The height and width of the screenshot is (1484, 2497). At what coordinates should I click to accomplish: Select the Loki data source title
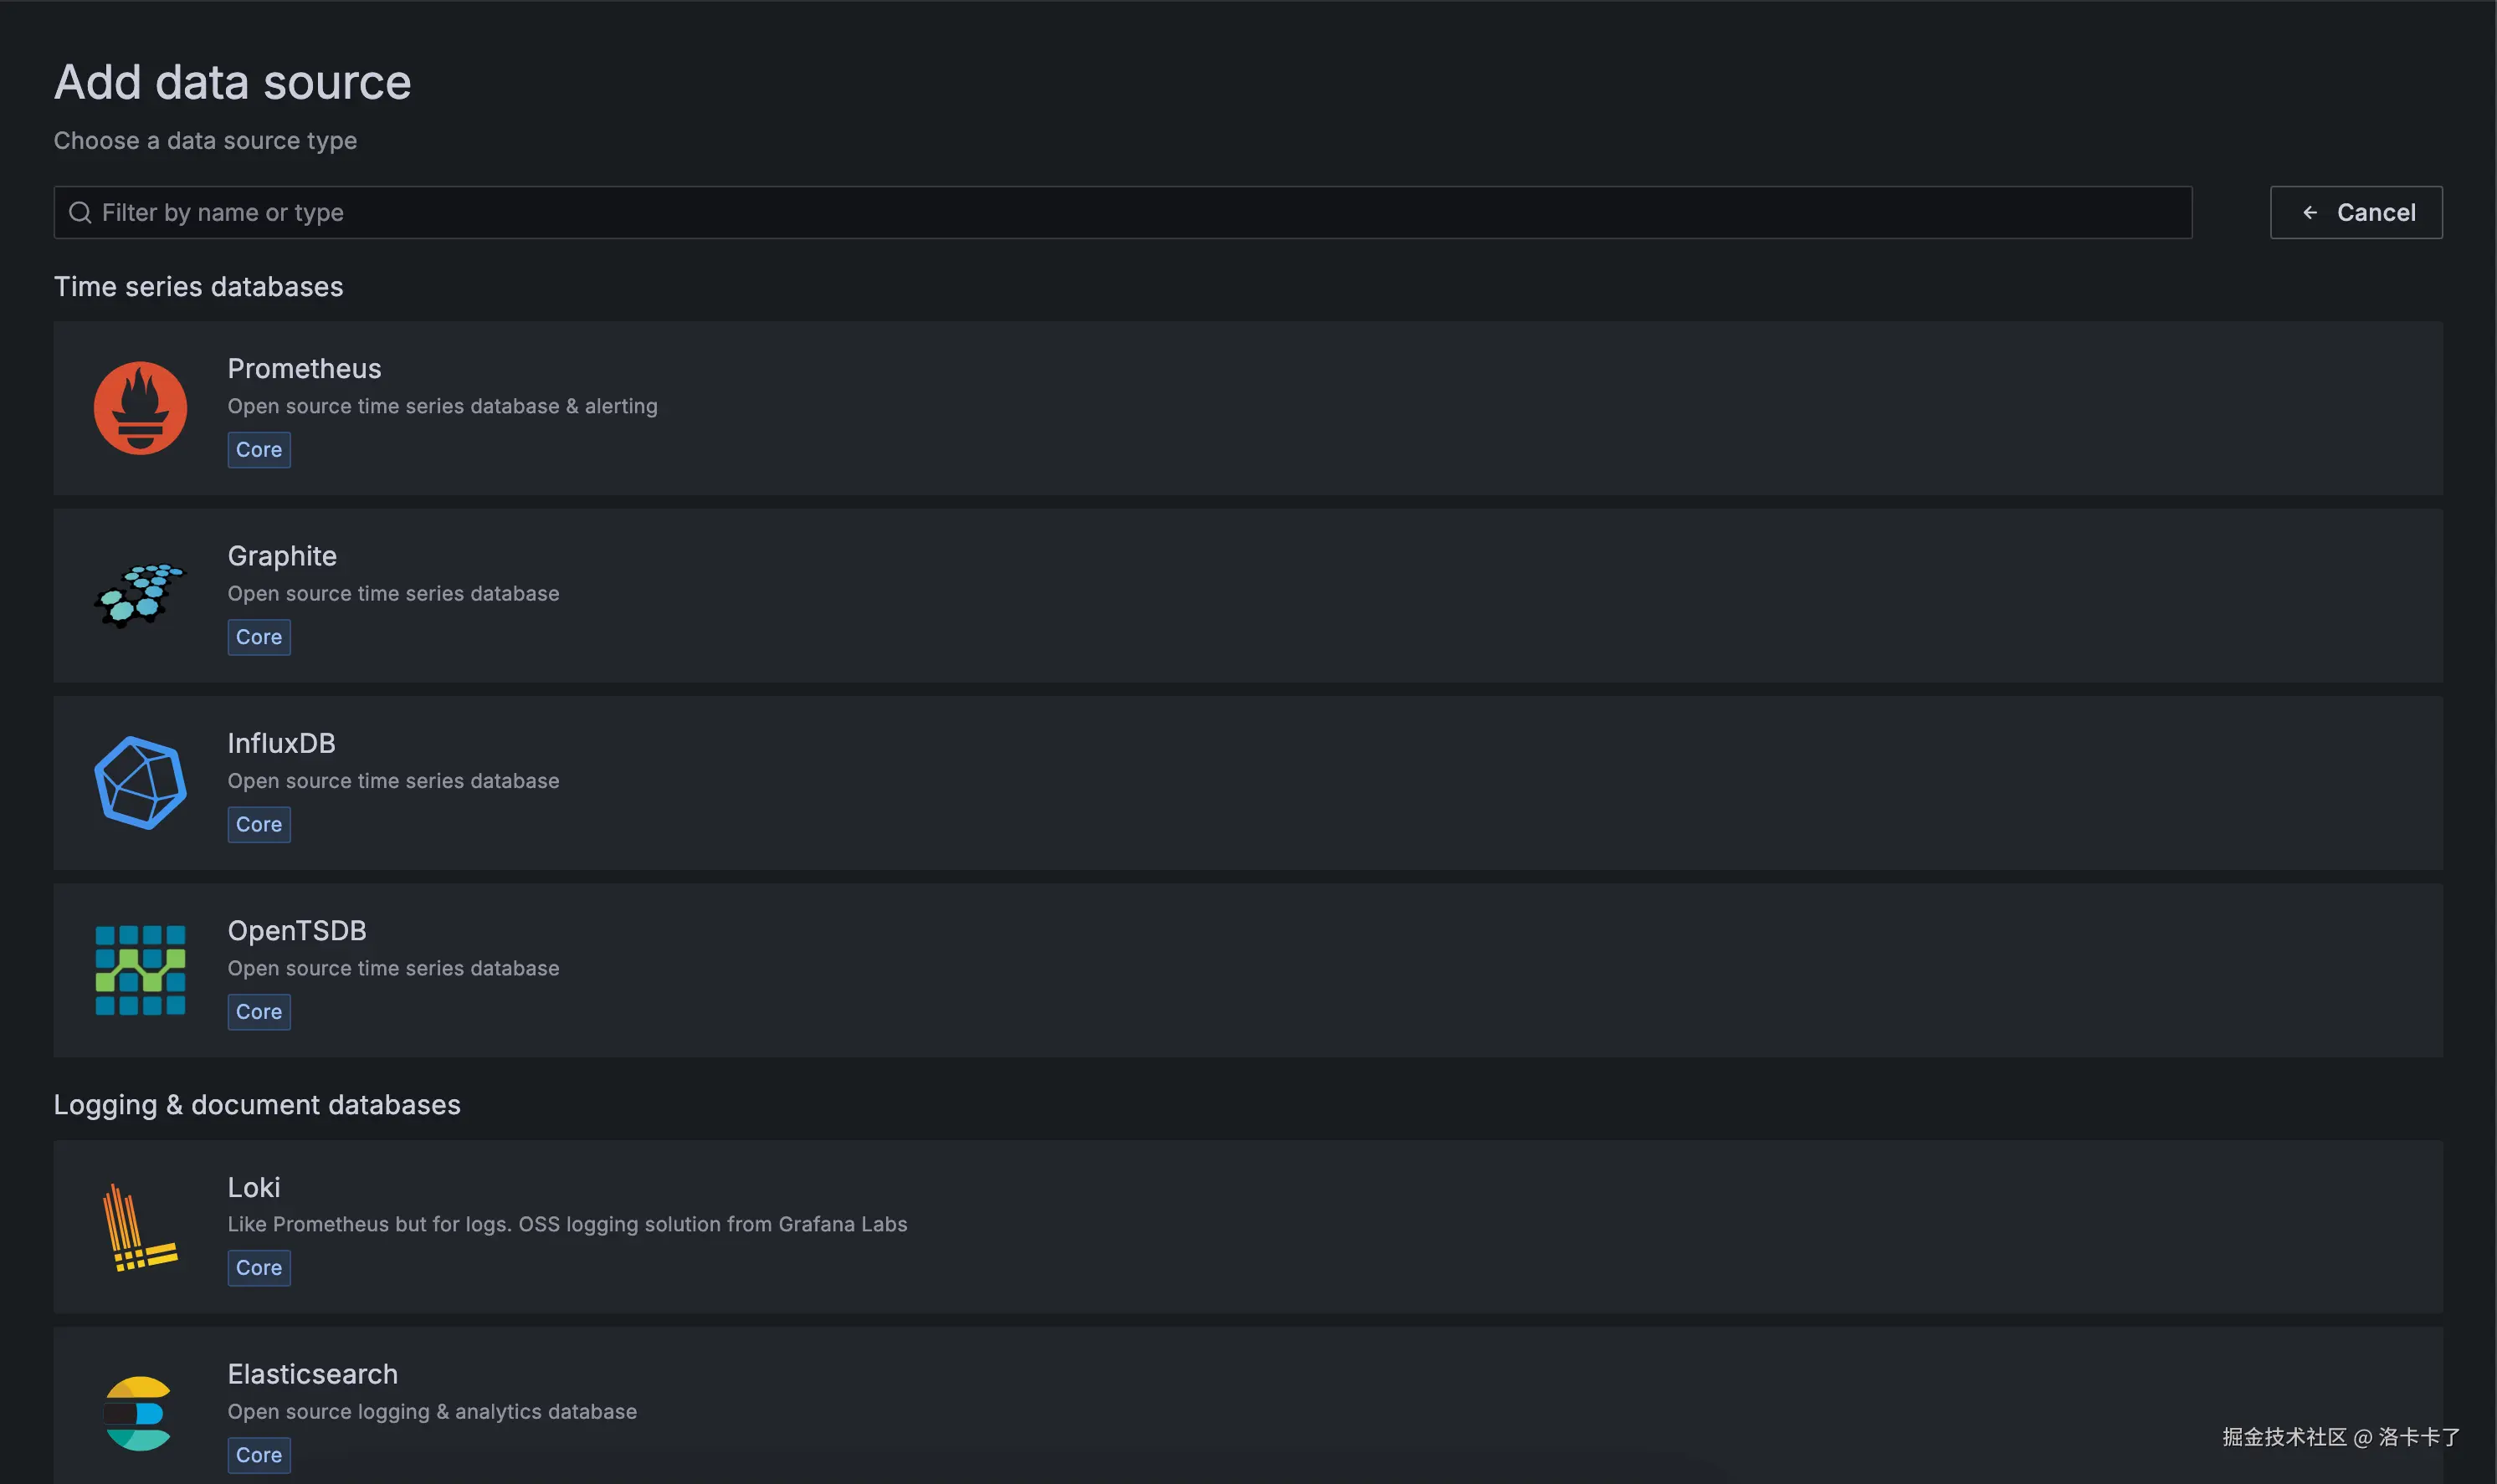click(x=254, y=1187)
